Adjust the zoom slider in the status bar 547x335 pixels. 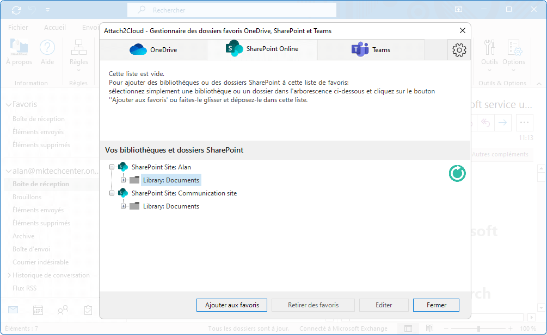point(478,328)
